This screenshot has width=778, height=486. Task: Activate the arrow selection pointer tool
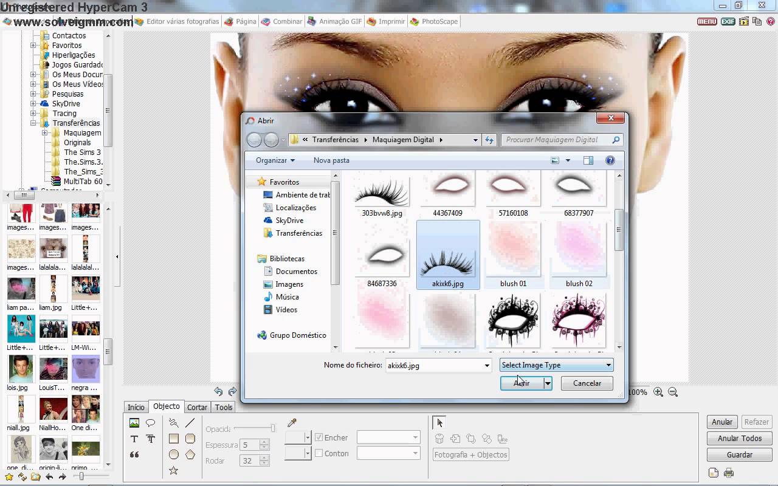pos(439,423)
